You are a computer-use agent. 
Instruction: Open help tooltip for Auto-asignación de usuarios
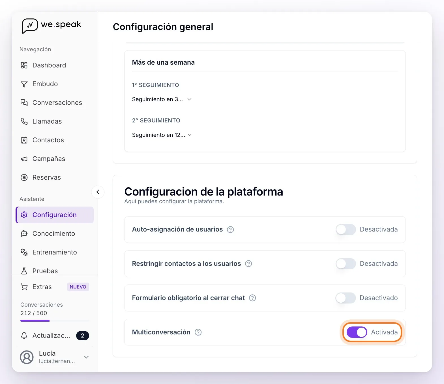230,230
